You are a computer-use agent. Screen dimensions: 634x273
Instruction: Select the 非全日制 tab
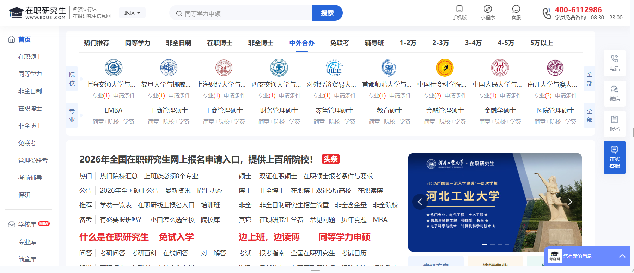[178, 43]
